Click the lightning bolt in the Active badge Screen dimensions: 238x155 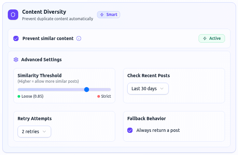205,38
